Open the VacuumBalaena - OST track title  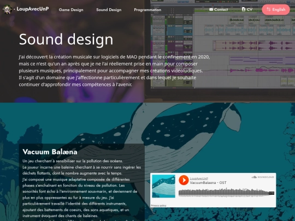pyautogui.click(x=208, y=183)
